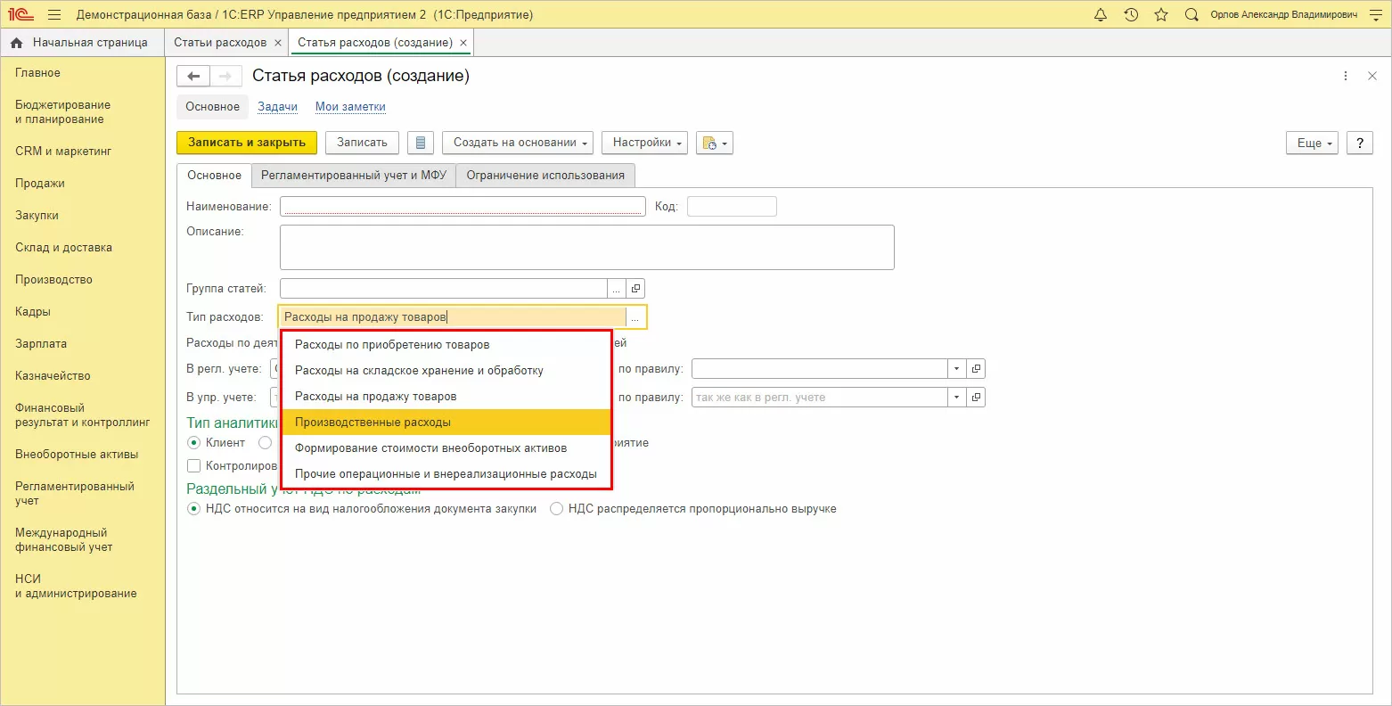Expand the first 'по правилу' dropdown arrow
Viewport: 1392px width, 706px height.
[x=957, y=369]
